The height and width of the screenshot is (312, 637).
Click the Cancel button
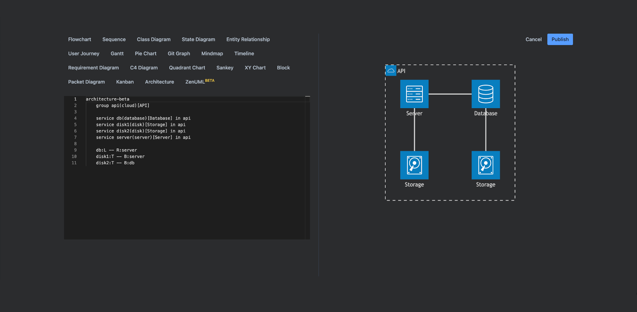[x=533, y=40]
